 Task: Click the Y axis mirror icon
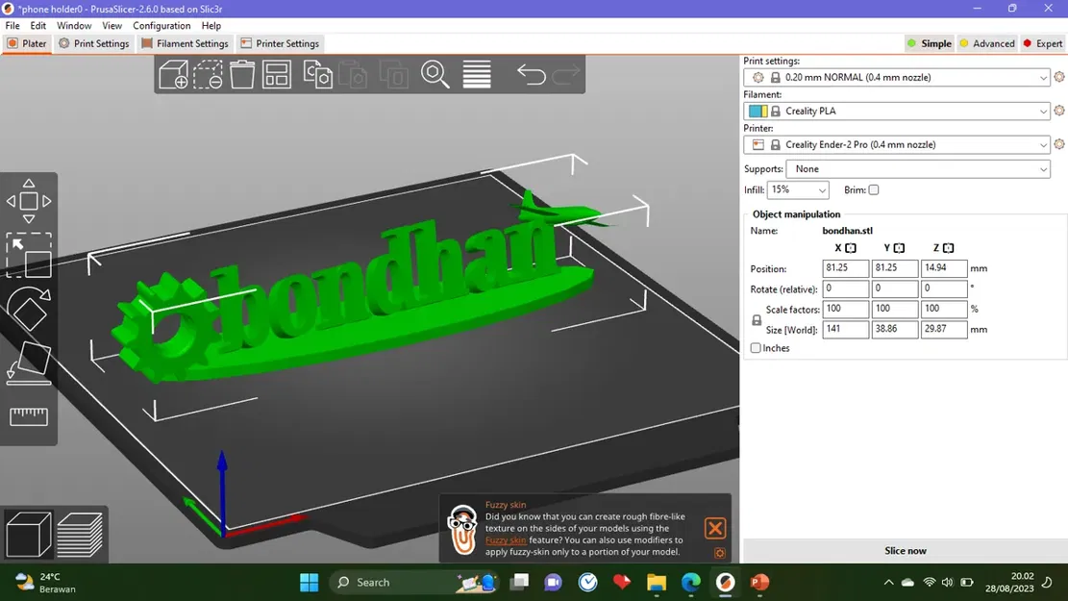point(899,248)
